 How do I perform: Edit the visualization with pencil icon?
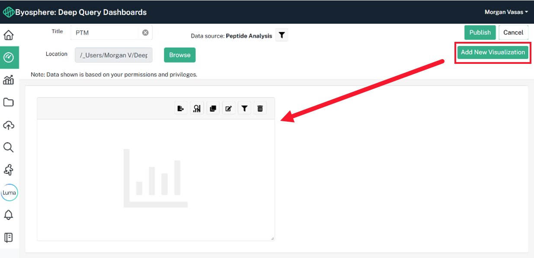click(x=229, y=108)
